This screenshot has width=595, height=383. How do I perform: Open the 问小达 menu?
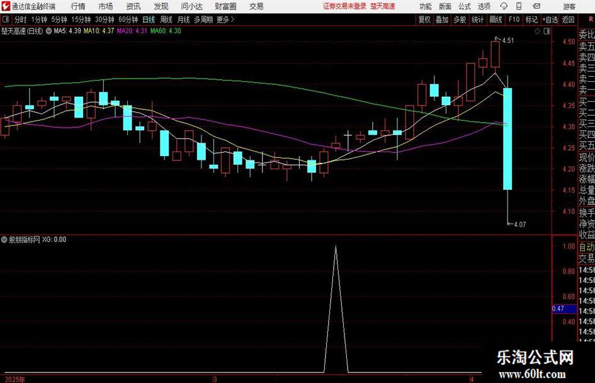(191, 6)
